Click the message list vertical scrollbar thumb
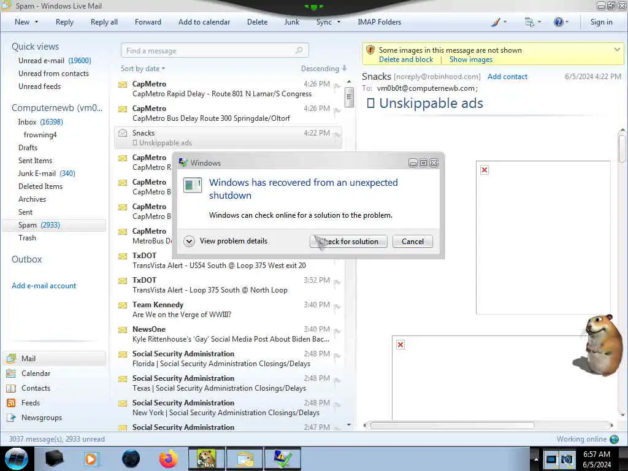628x471 pixels. click(349, 96)
